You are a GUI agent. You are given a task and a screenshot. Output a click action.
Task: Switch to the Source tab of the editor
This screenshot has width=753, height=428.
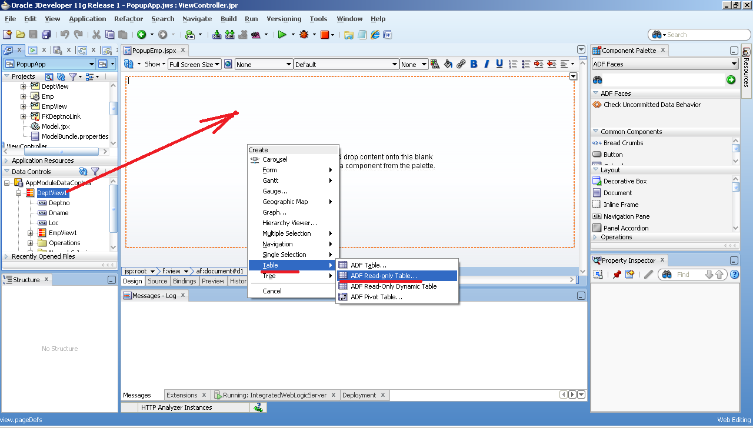click(x=158, y=280)
